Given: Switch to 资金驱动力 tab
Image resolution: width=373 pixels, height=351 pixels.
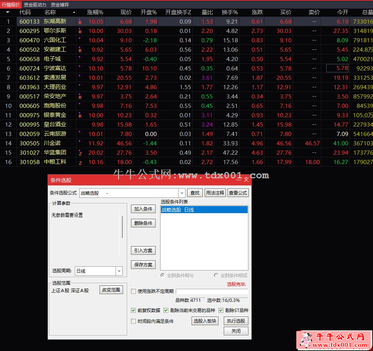Looking at the screenshot, I should pyautogui.click(x=35, y=4).
